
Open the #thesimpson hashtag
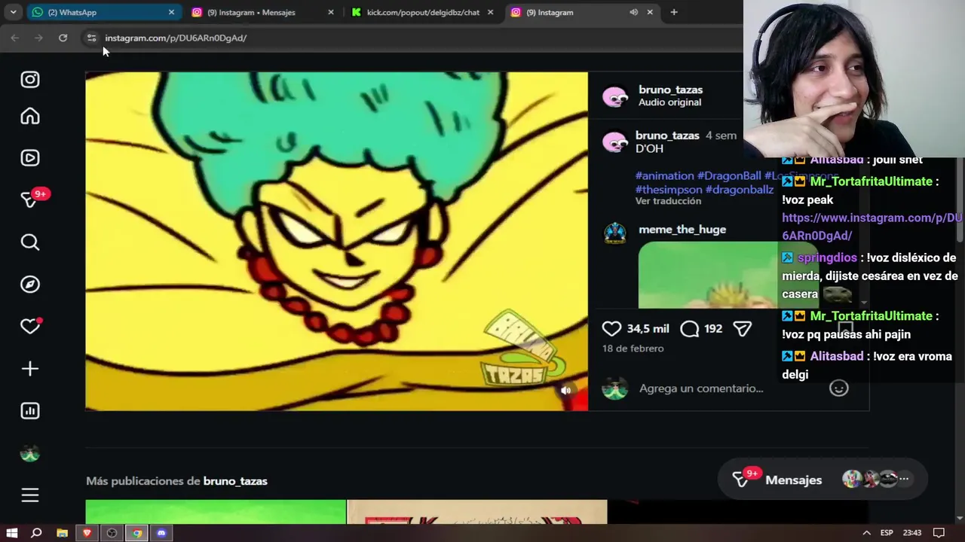point(669,190)
